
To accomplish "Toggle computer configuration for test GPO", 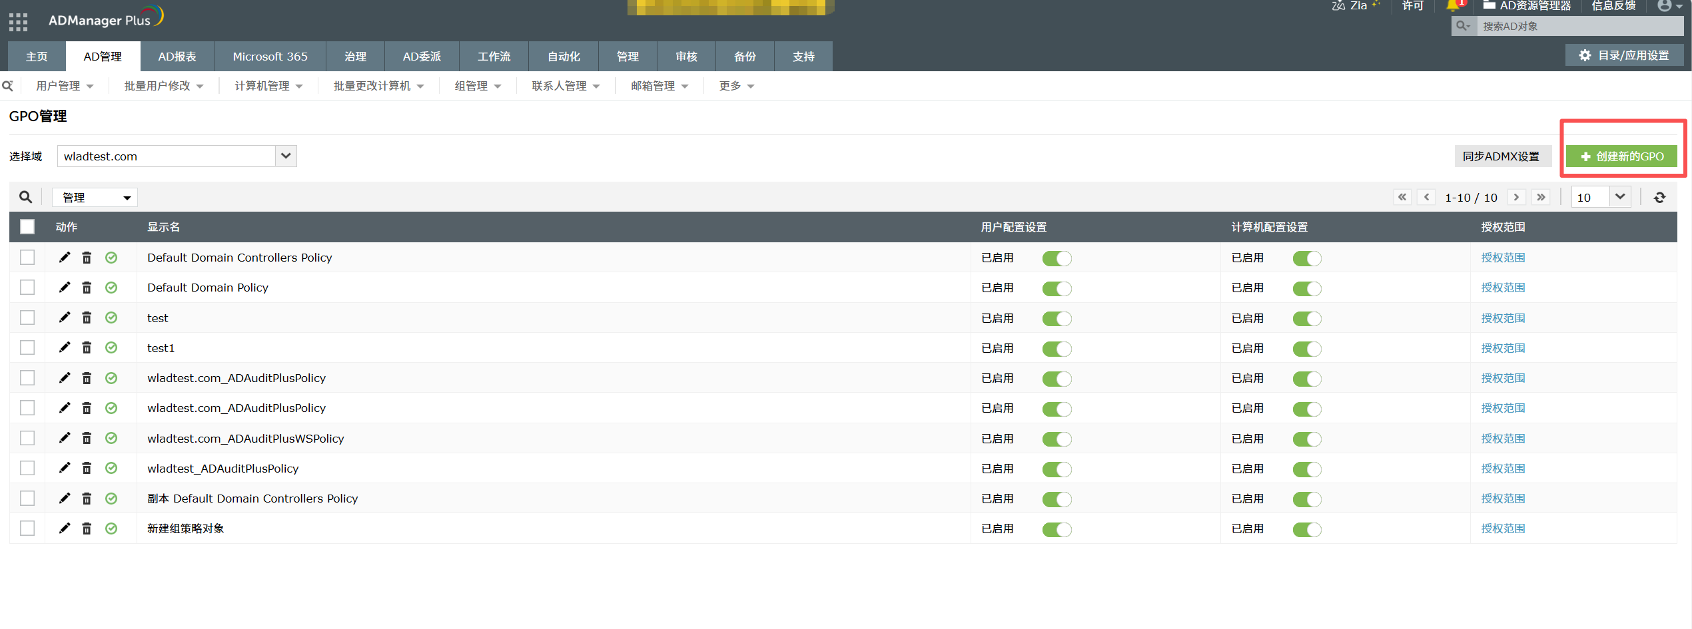I will coord(1307,319).
